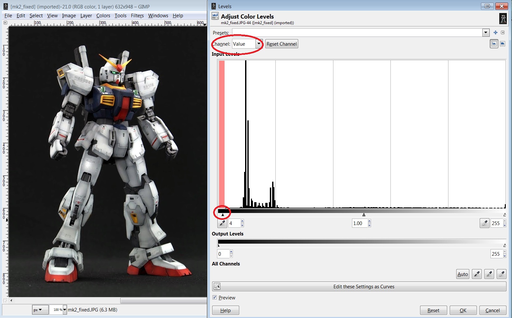Click the navigation icon at canvas bottom-left
This screenshot has height=318, width=512.
click(5, 300)
